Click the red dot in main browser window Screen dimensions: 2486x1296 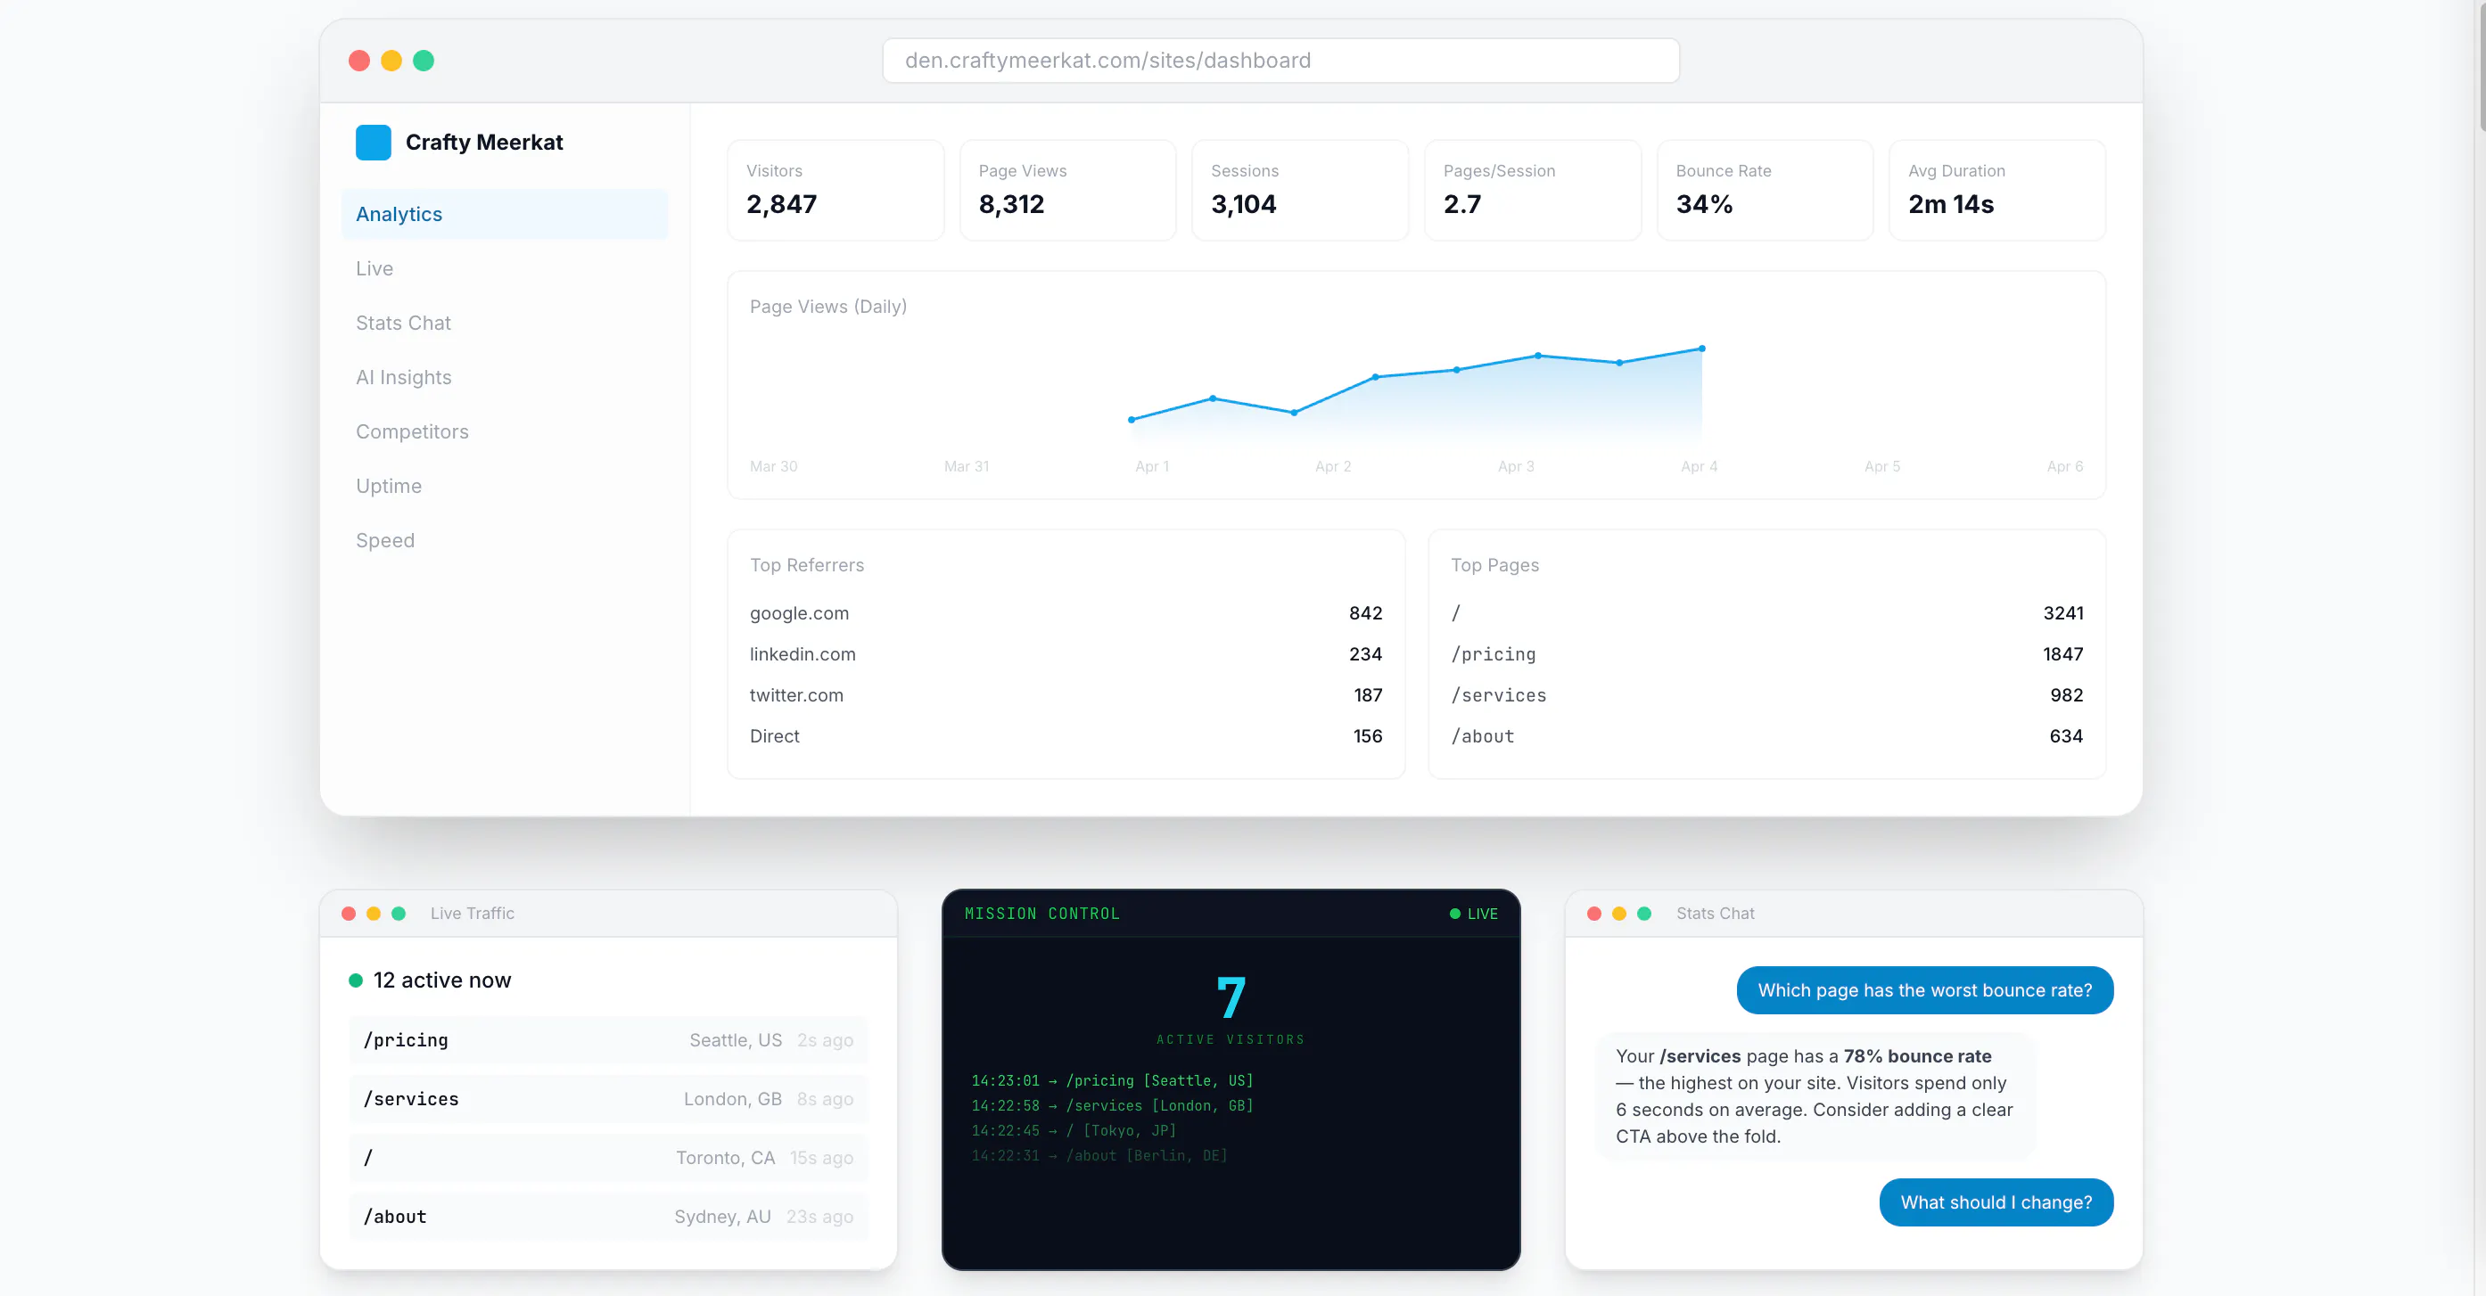359,61
